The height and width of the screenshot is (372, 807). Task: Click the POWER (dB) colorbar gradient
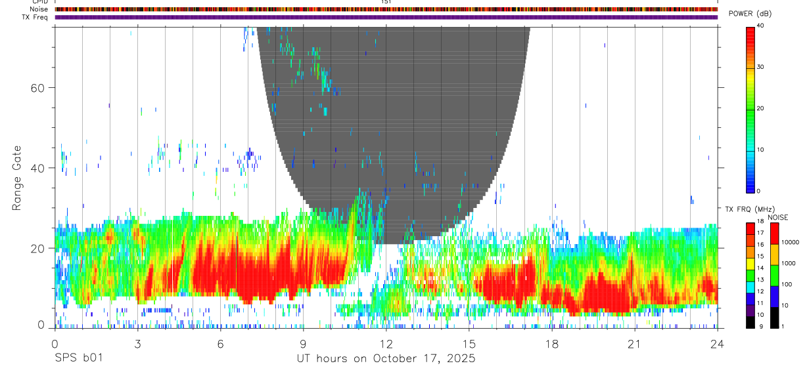pyautogui.click(x=750, y=109)
